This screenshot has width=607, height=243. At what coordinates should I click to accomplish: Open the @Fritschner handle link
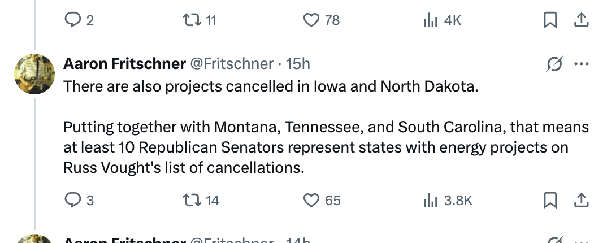pyautogui.click(x=231, y=64)
